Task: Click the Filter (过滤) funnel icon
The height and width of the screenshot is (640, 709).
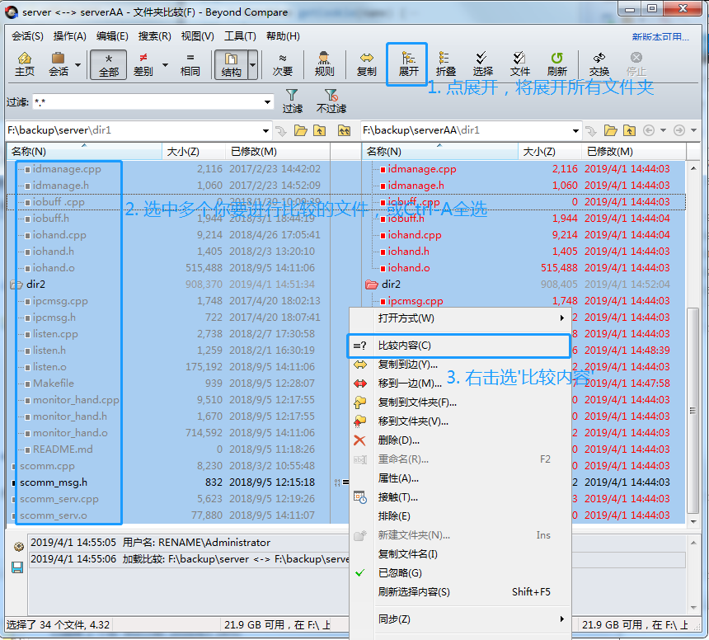Action: pyautogui.click(x=292, y=101)
